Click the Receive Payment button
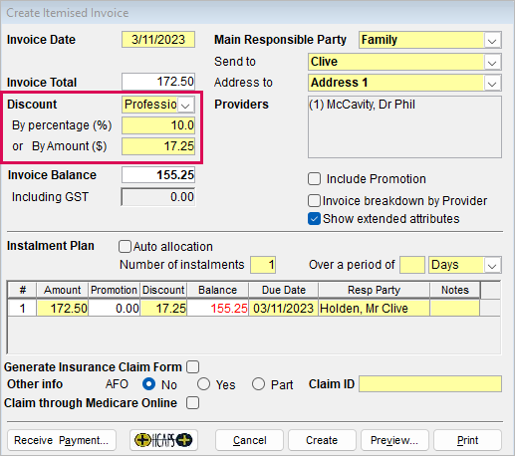Image resolution: width=515 pixels, height=456 pixels. (x=62, y=440)
